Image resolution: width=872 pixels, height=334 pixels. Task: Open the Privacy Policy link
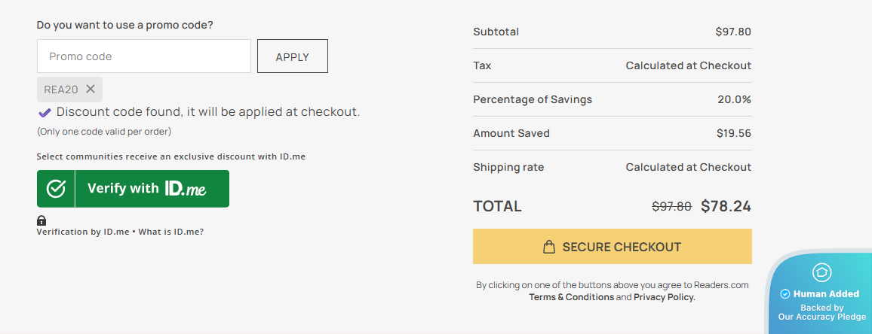pyautogui.click(x=664, y=297)
